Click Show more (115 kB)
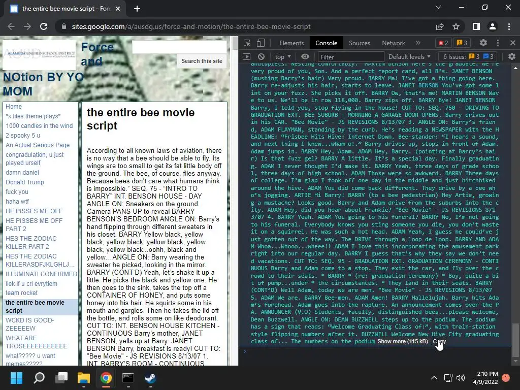Viewport: 520px width, 390px height. pyautogui.click(x=403, y=341)
